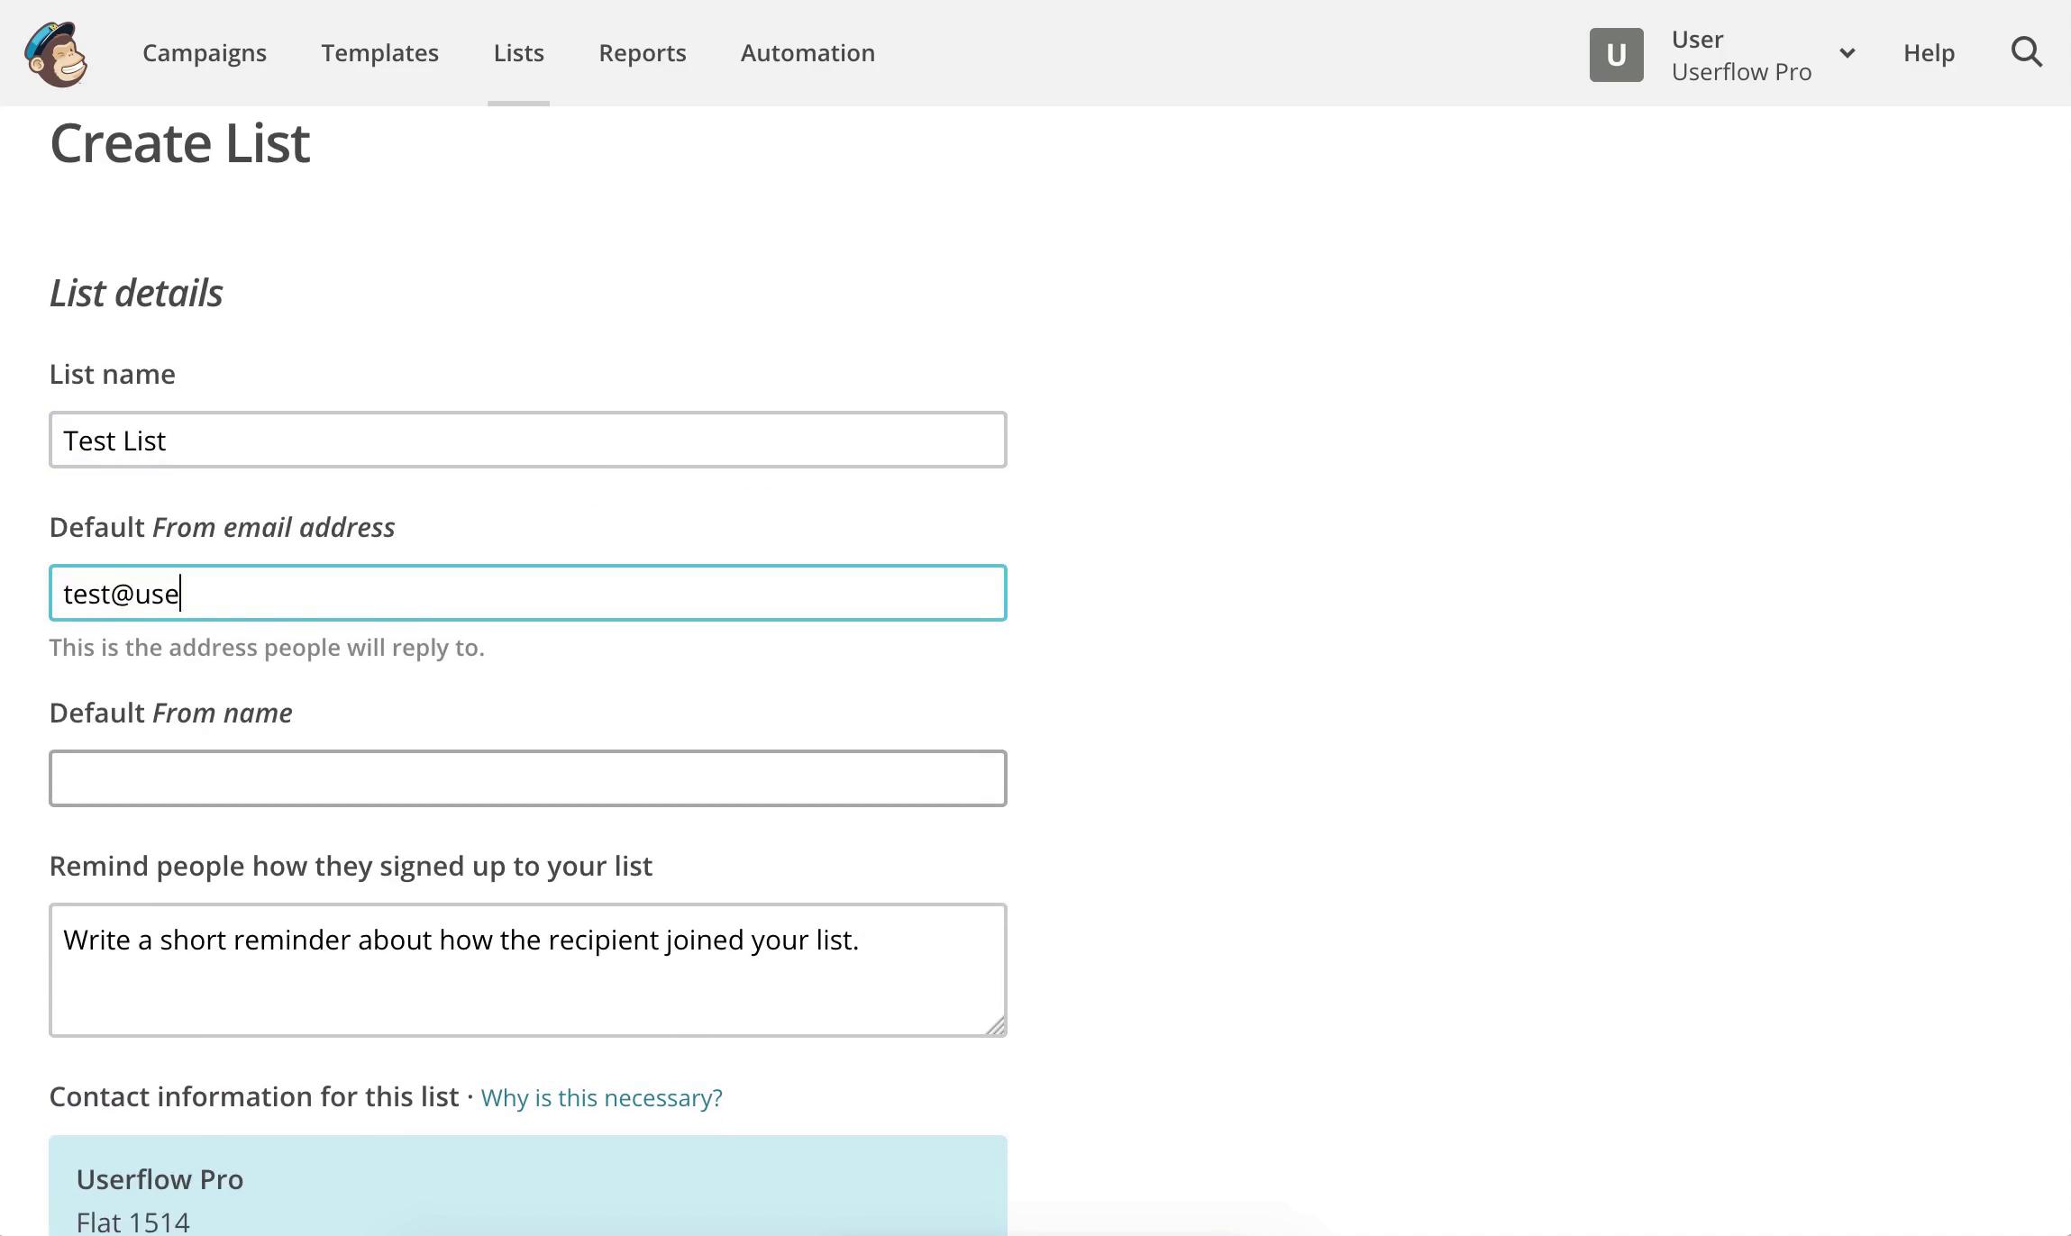2071x1236 pixels.
Task: Select the Default From email address field
Action: tap(527, 592)
